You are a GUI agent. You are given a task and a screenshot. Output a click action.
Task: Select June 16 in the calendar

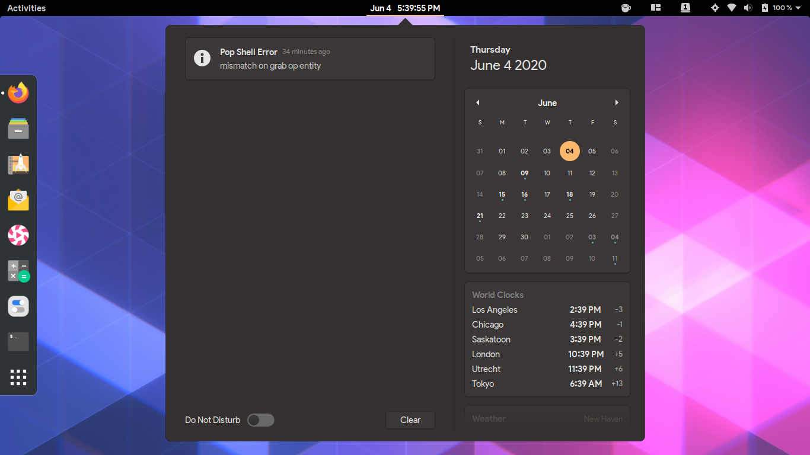tap(525, 195)
